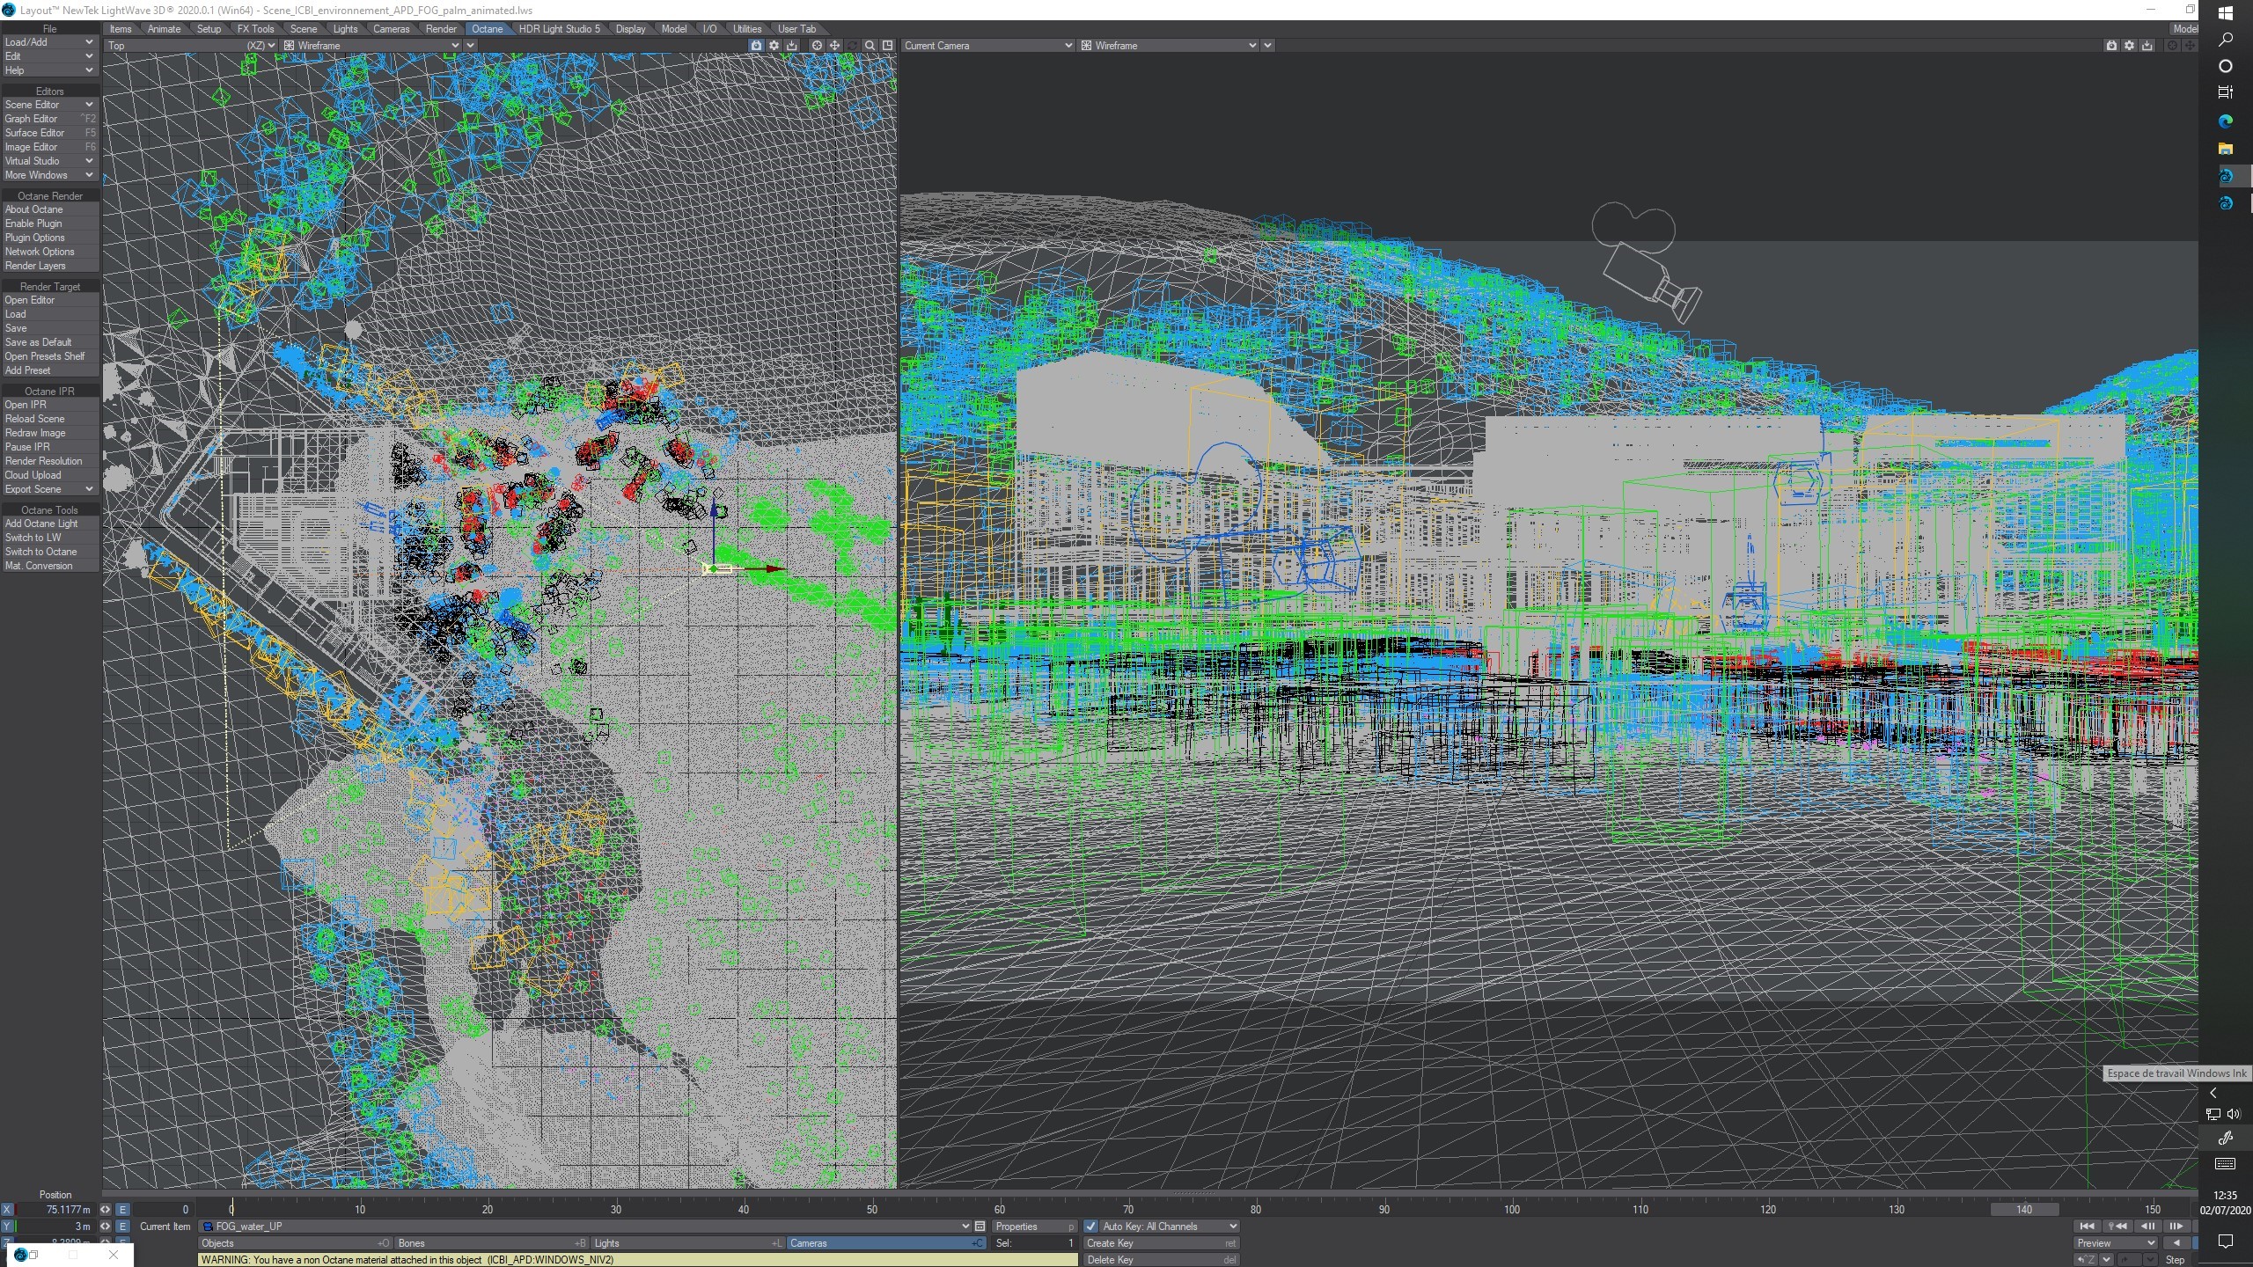Viewport: 2253px width, 1267px height.
Task: Expand the Preview dropdown
Action: [2115, 1243]
